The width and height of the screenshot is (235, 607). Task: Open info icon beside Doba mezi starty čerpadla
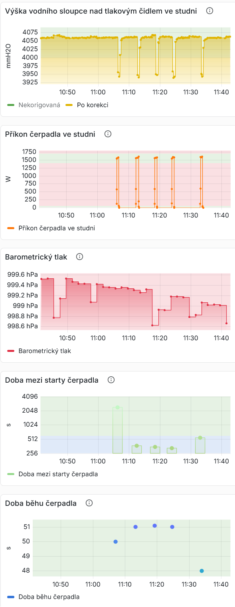click(111, 380)
